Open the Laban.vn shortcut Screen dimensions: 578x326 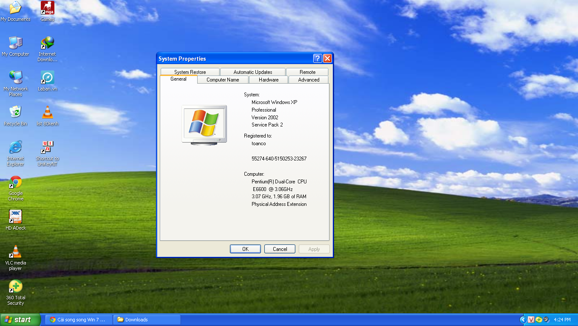[x=47, y=76]
